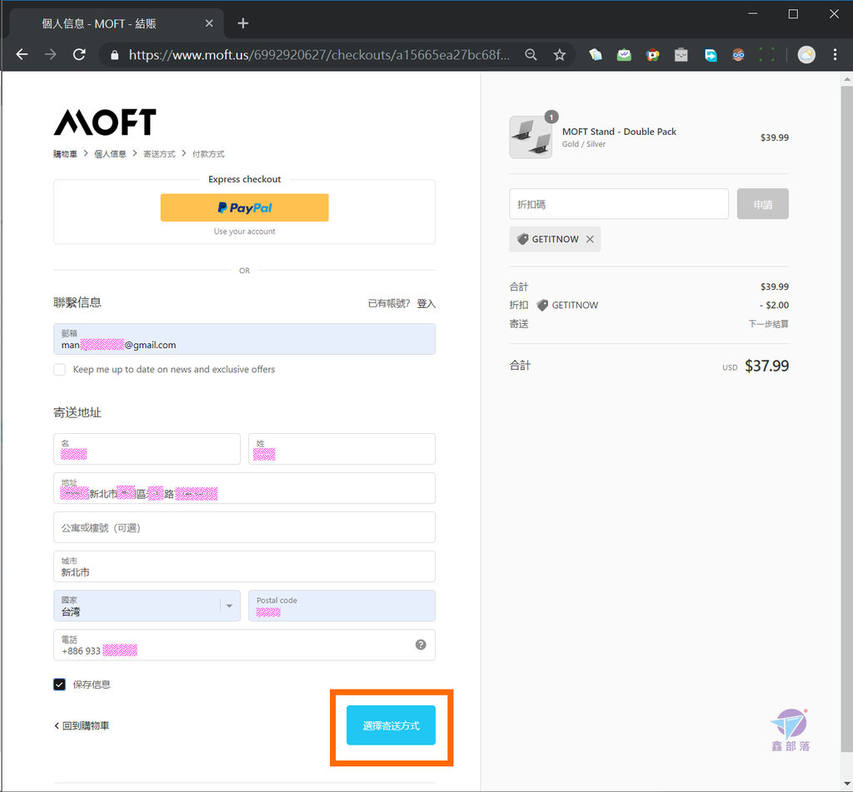The image size is (853, 792).
Task: Focus the 地址 address field
Action: 244,488
